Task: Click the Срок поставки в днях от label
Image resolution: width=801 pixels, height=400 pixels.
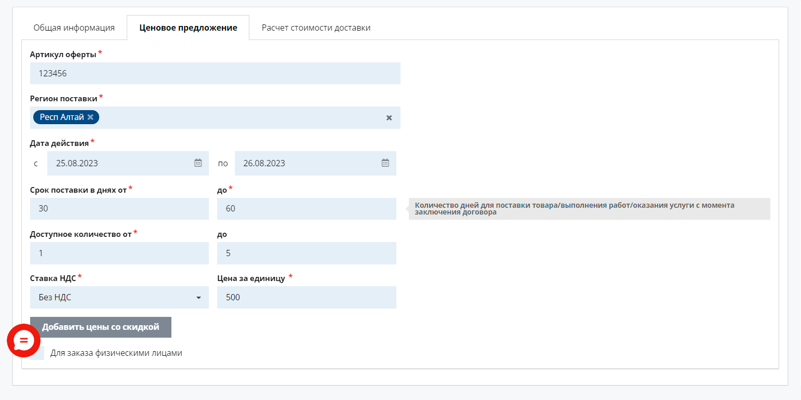Action: [78, 190]
